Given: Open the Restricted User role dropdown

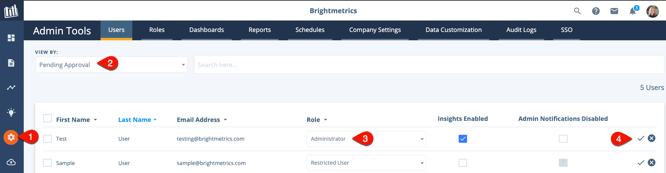Looking at the screenshot, I should coord(366,163).
